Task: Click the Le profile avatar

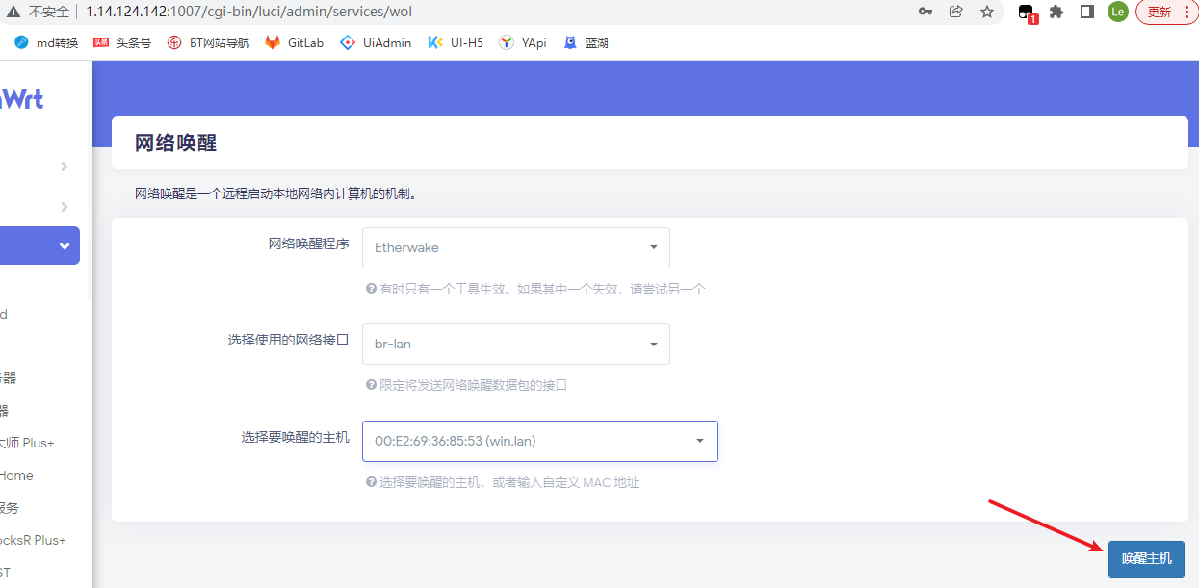Action: [1117, 13]
